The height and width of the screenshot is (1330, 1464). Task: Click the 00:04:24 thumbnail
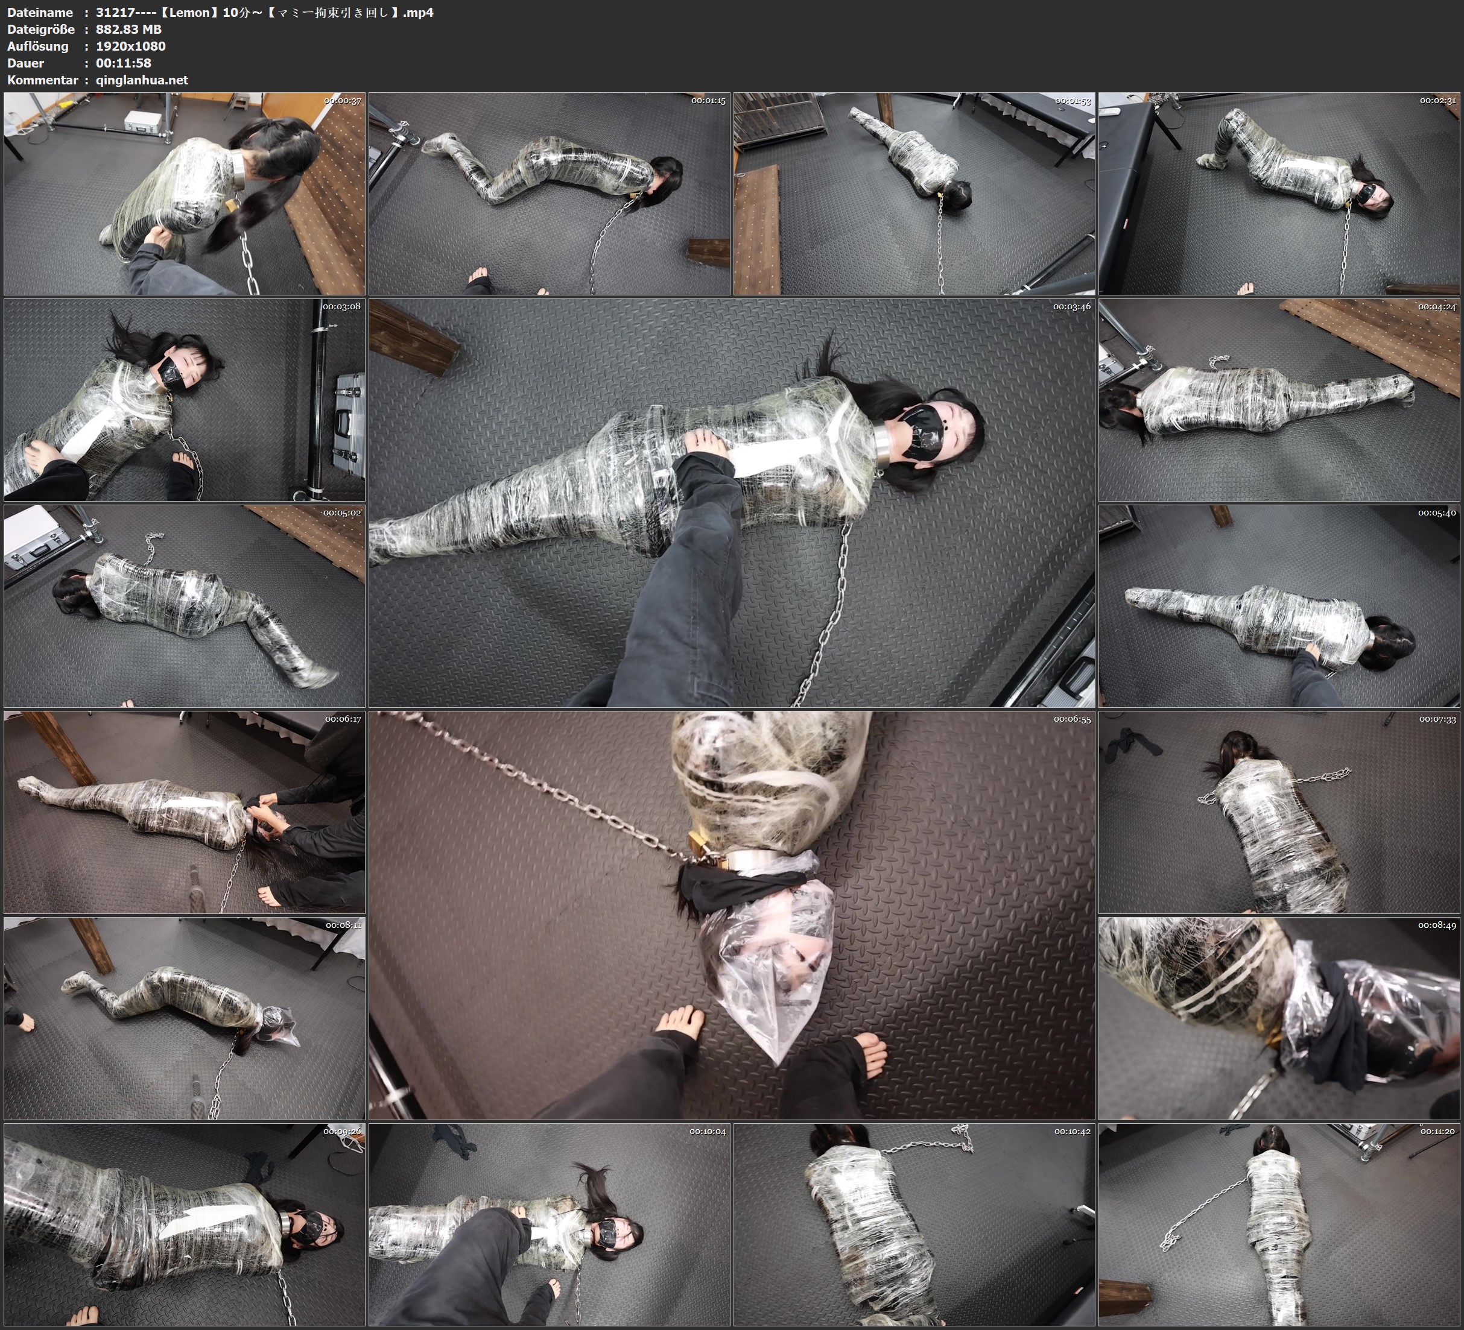pyautogui.click(x=1279, y=400)
